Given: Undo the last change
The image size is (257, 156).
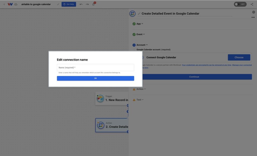Looking at the screenshot, I should (81, 4).
